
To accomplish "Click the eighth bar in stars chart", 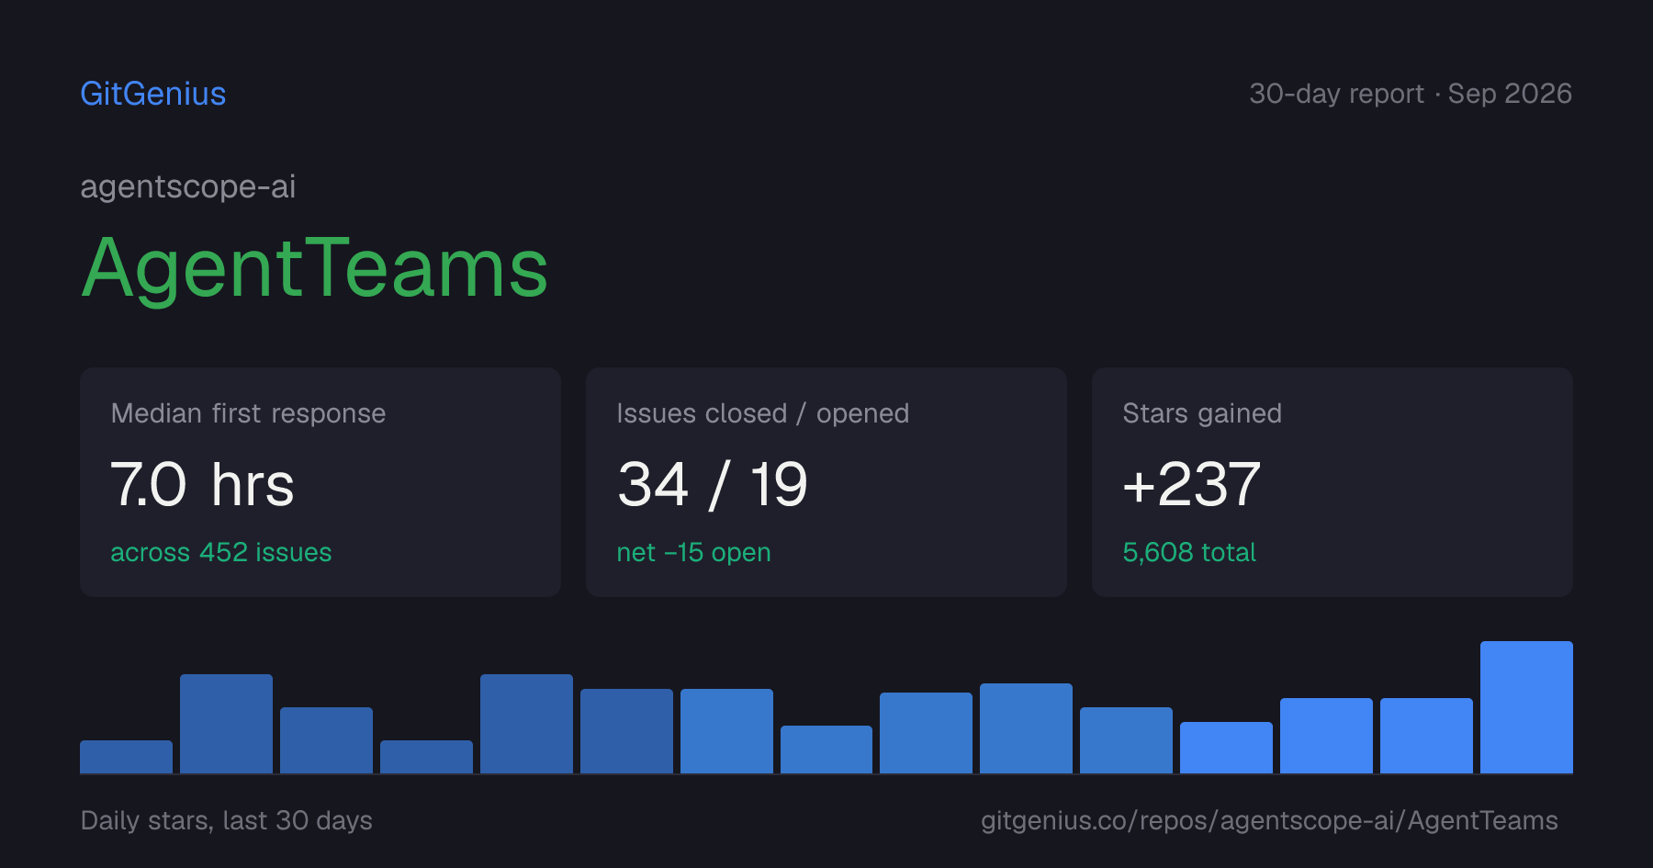I will pos(826,750).
